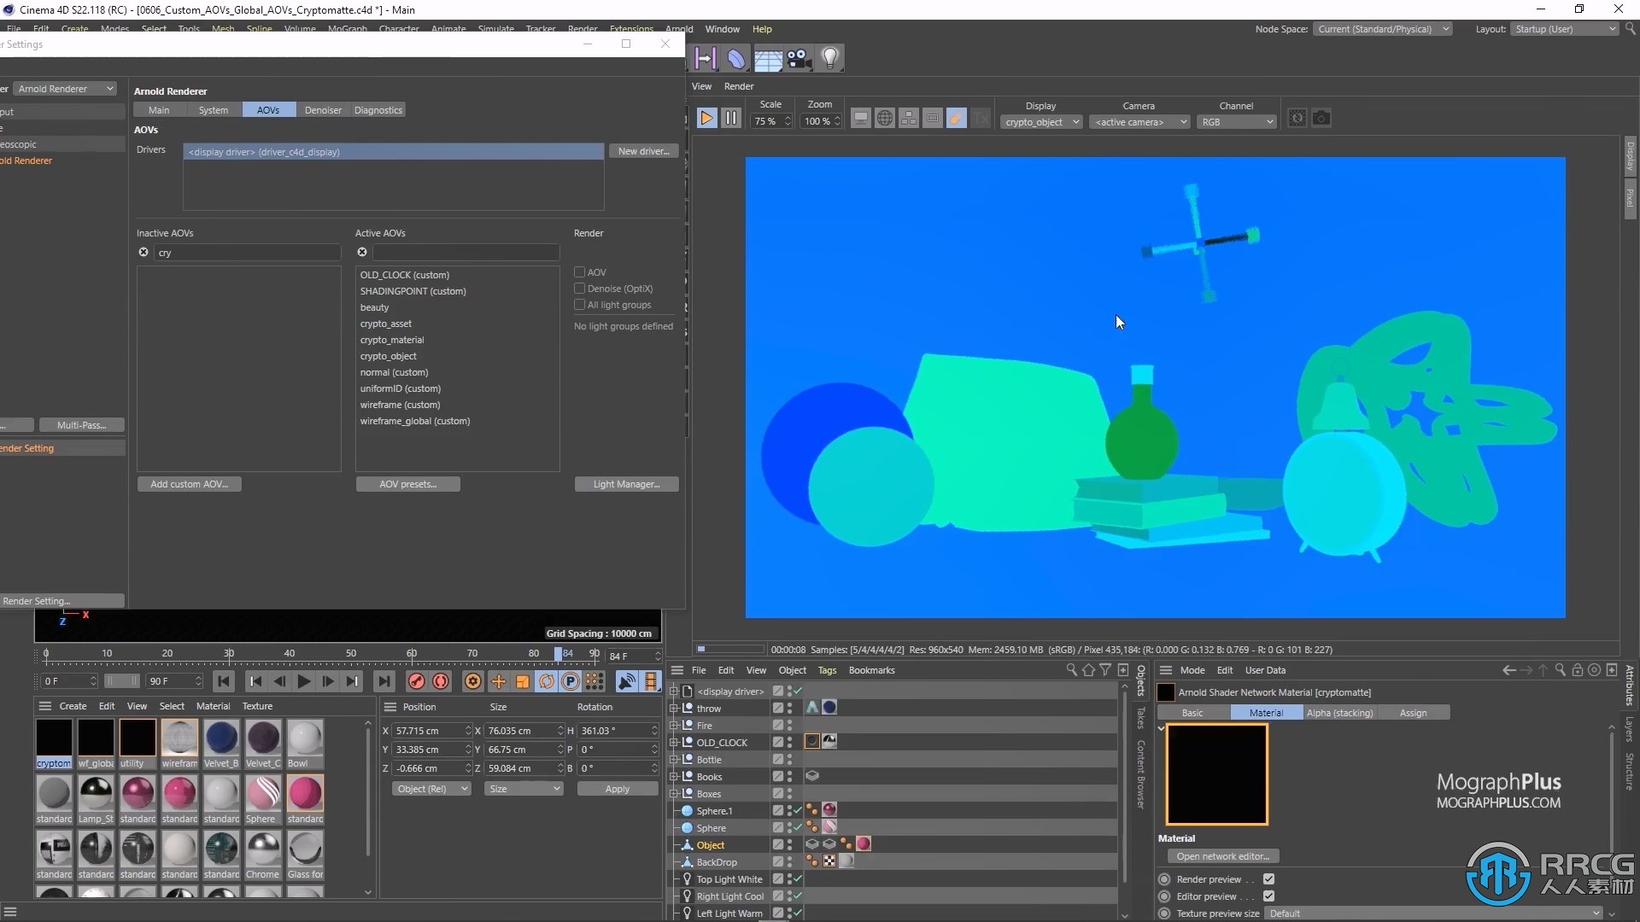
Task: Click the Denoiser tab in render settings
Action: [x=321, y=109]
